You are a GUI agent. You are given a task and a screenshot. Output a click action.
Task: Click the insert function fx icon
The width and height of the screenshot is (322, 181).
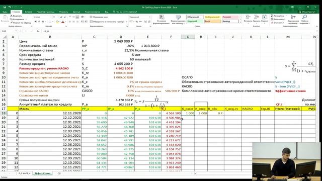coord(38,31)
